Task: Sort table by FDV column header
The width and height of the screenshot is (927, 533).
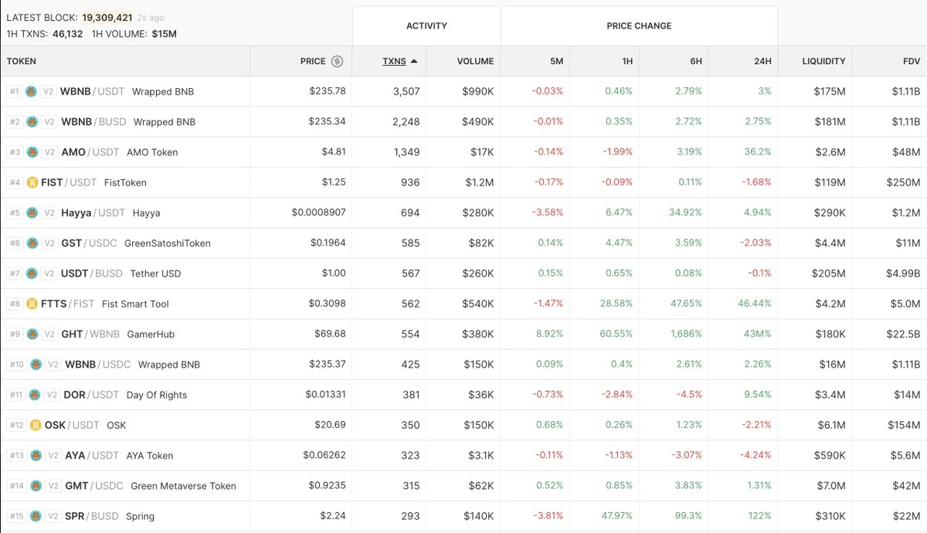Action: coord(912,61)
